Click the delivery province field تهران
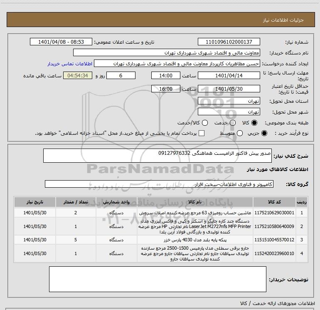320x310 pixels. tap(229, 101)
